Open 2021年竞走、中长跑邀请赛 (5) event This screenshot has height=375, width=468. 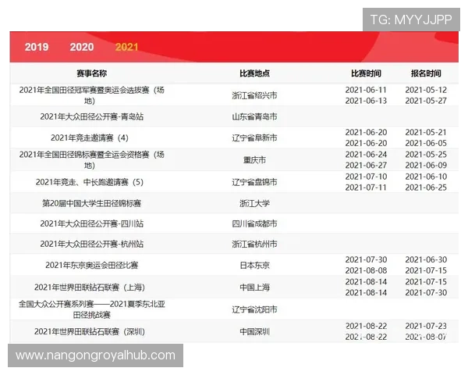(90, 182)
